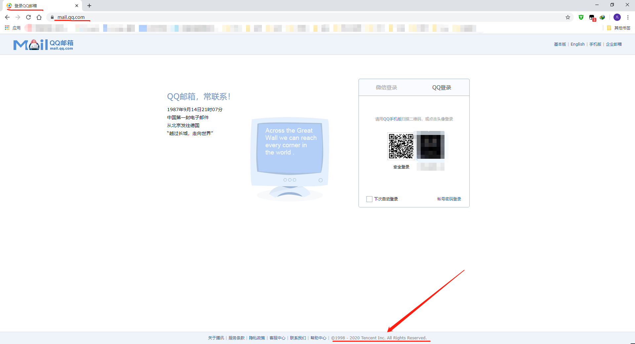Click the blurred avatar to log in
The height and width of the screenshot is (344, 635).
pos(430,145)
